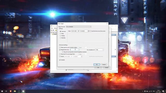Viewport: 166px width, 93px height.
Task: Open the Action menu in Task Scheduler
Action: (x=55, y=28)
